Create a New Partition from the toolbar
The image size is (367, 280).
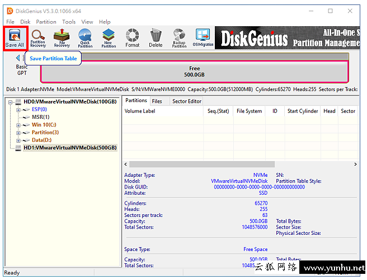tap(109, 38)
